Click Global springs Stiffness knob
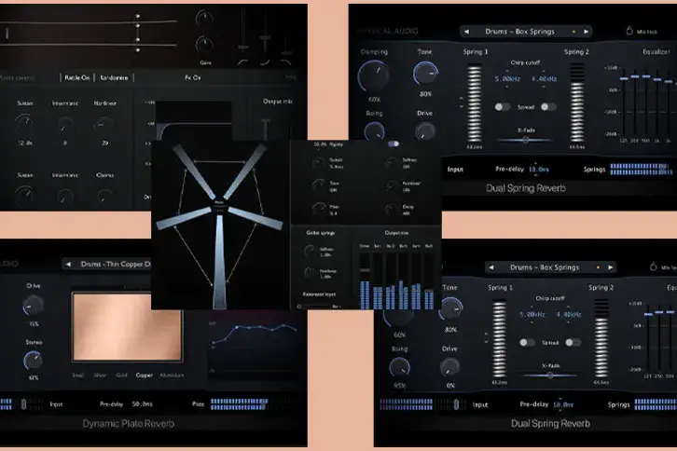The width and height of the screenshot is (677, 451). tap(310, 252)
